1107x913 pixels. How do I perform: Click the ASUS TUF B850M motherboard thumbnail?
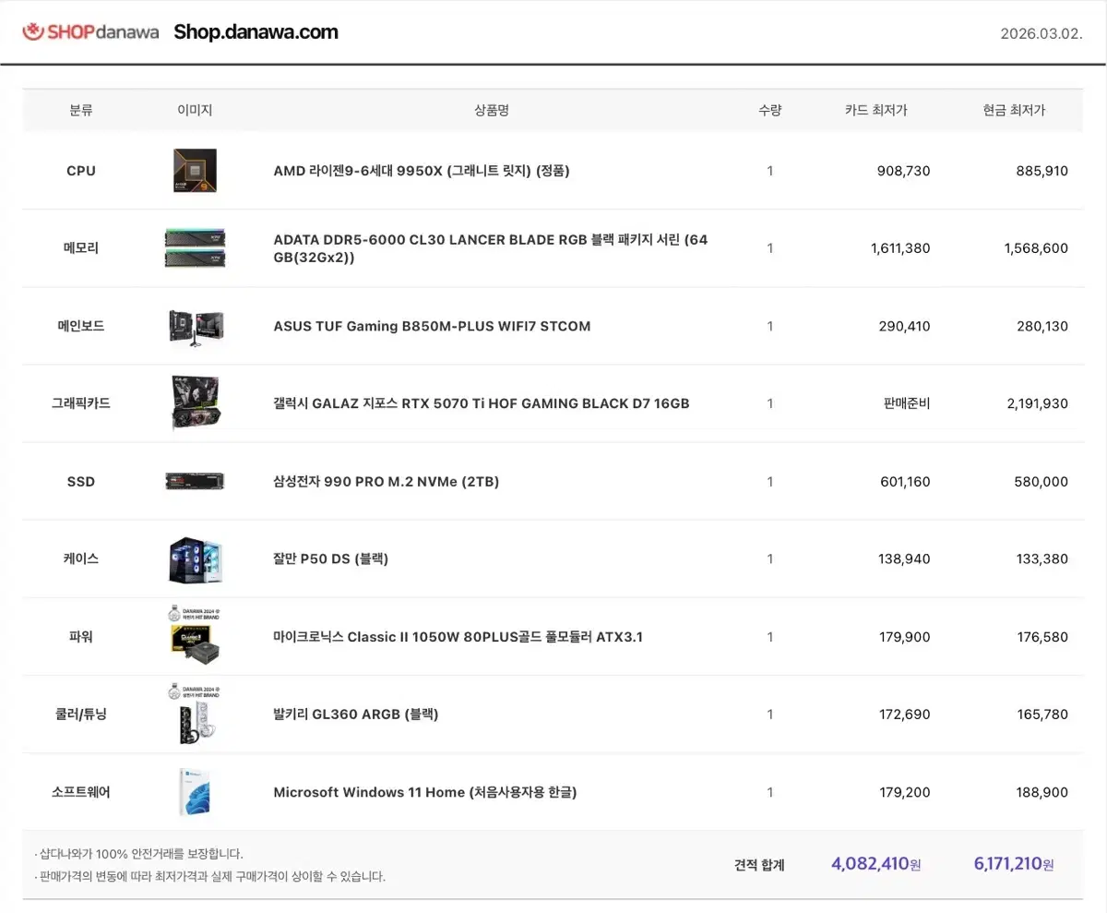click(x=195, y=326)
